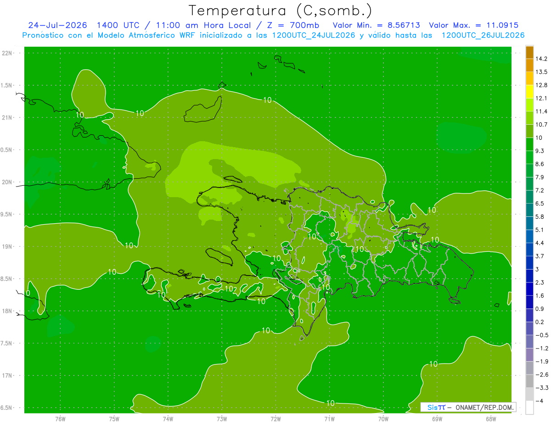Pick the yellow swatch between 12.8 and 12.1
The image size is (551, 425).
tap(529, 92)
